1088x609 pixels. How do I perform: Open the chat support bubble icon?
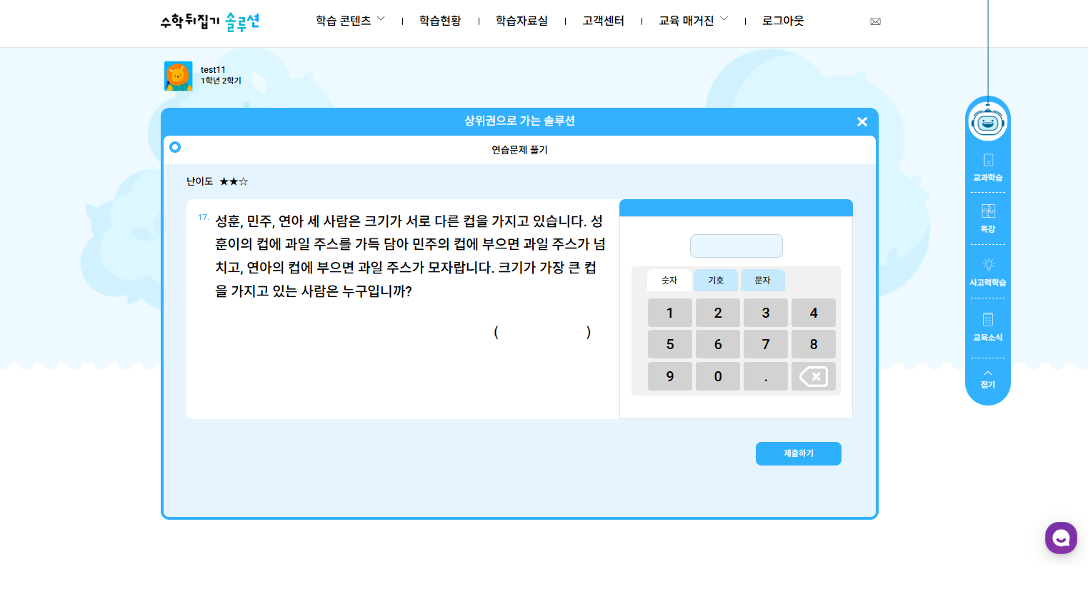tap(1061, 538)
